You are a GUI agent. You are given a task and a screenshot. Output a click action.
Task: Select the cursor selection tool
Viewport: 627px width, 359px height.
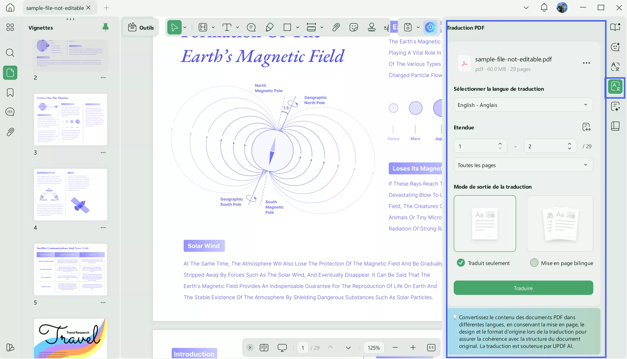174,28
